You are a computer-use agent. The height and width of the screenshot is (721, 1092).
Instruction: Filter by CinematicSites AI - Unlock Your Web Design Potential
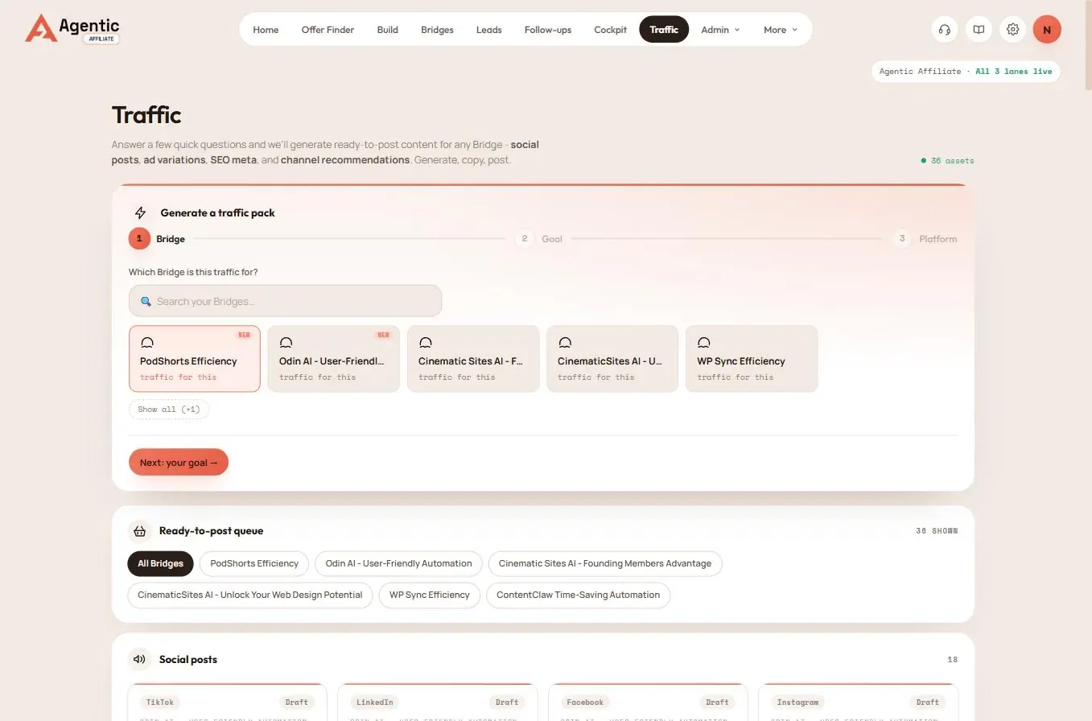click(249, 595)
